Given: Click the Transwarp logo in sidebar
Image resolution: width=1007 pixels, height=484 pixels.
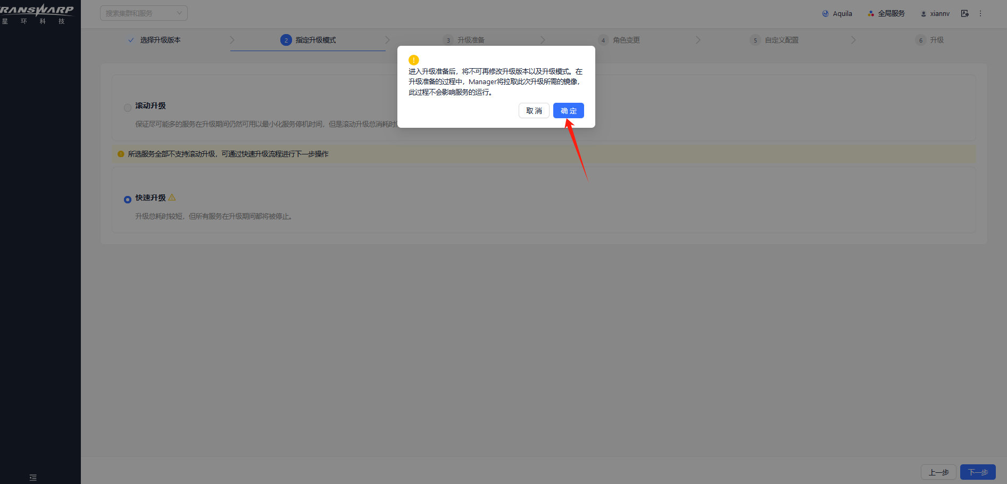Looking at the screenshot, I should (36, 14).
